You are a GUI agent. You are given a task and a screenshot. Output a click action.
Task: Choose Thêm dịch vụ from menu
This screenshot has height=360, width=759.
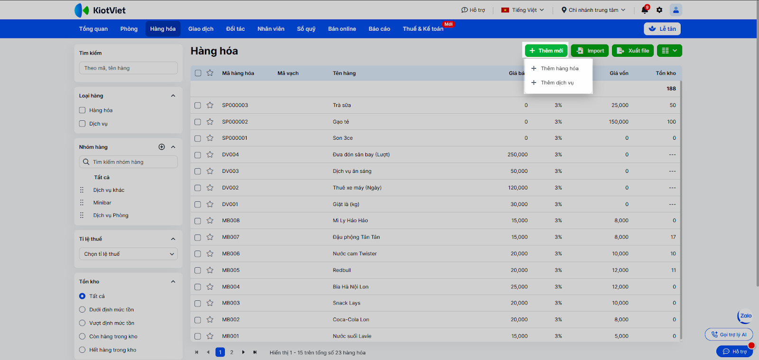558,82
